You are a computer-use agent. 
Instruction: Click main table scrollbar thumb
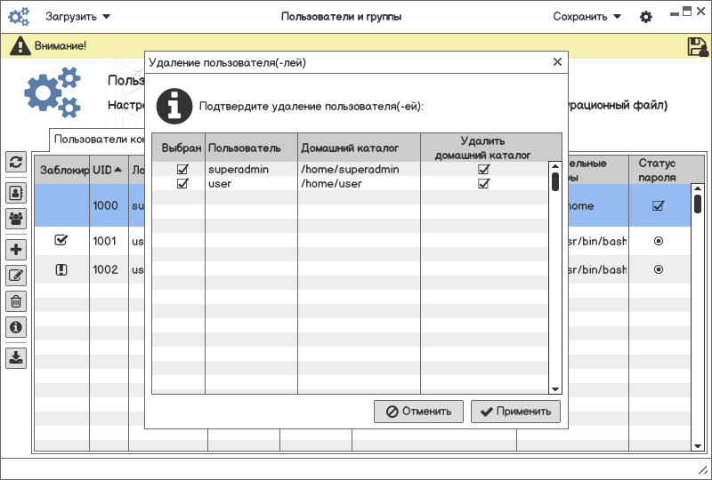coord(698,204)
